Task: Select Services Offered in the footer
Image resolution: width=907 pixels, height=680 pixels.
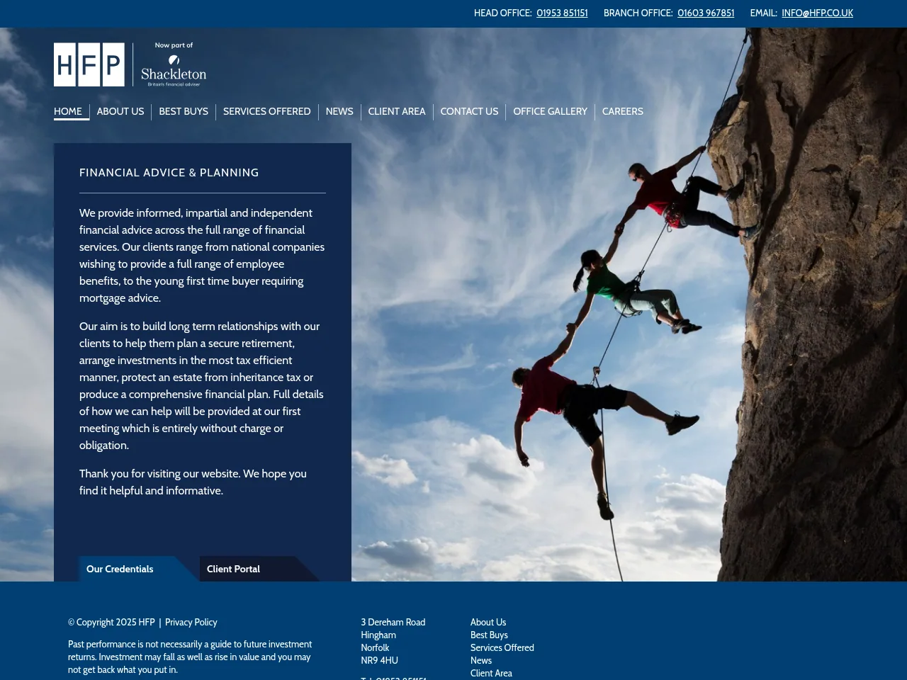Action: [x=502, y=647]
